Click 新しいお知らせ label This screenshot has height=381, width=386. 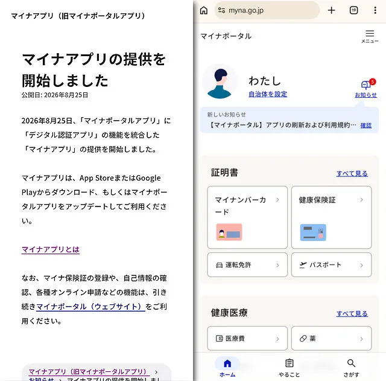click(227, 114)
